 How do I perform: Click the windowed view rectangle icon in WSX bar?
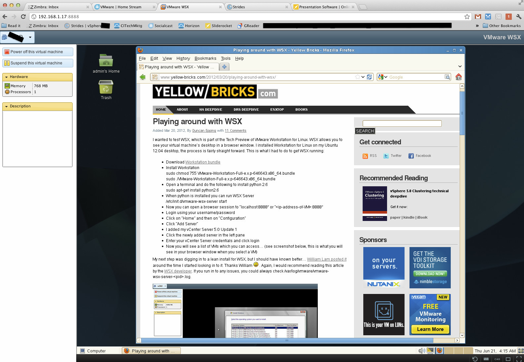[x=508, y=359]
